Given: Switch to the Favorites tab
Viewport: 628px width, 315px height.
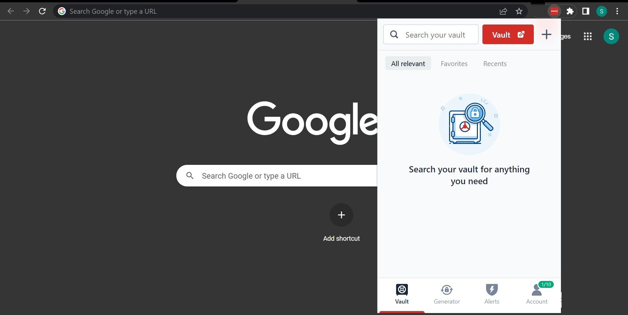Looking at the screenshot, I should [454, 63].
